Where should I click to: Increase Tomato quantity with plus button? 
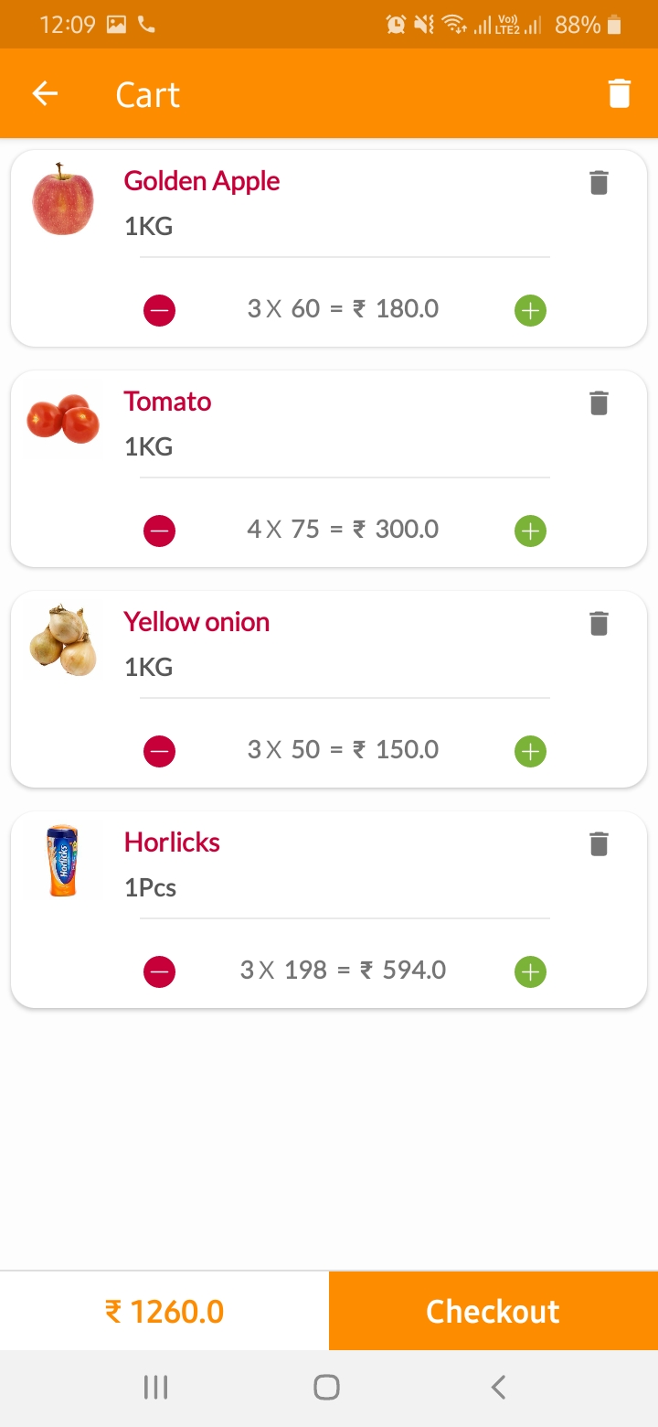click(530, 531)
